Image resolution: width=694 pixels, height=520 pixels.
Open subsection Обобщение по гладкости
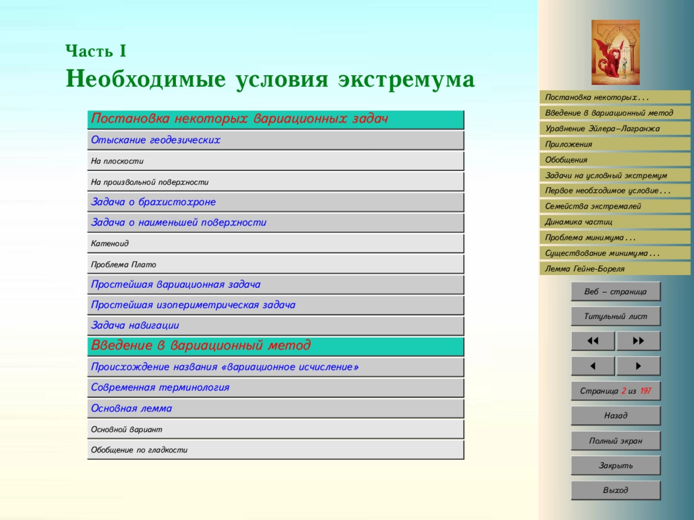click(x=276, y=450)
